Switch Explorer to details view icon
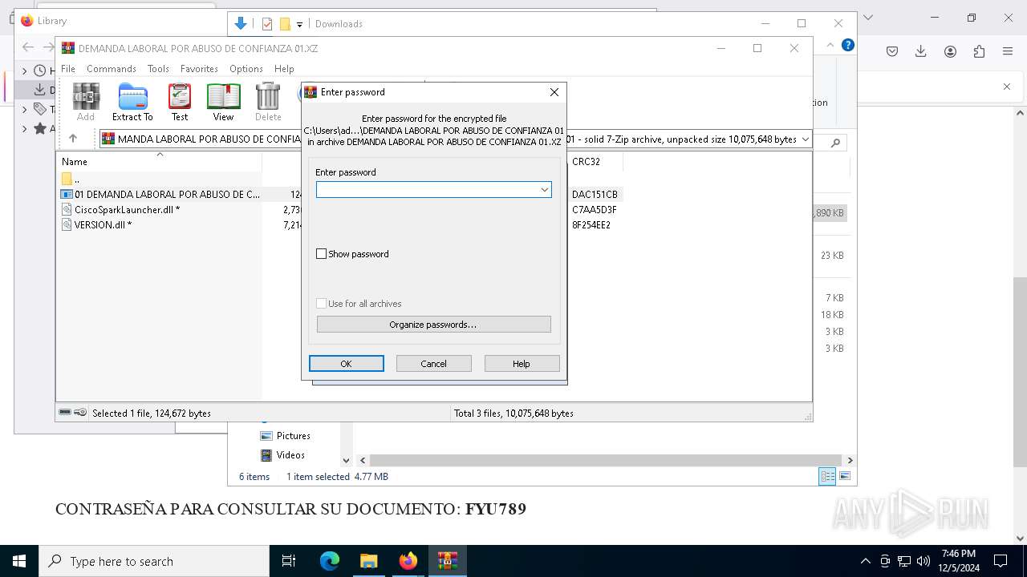The image size is (1027, 577). (x=827, y=476)
